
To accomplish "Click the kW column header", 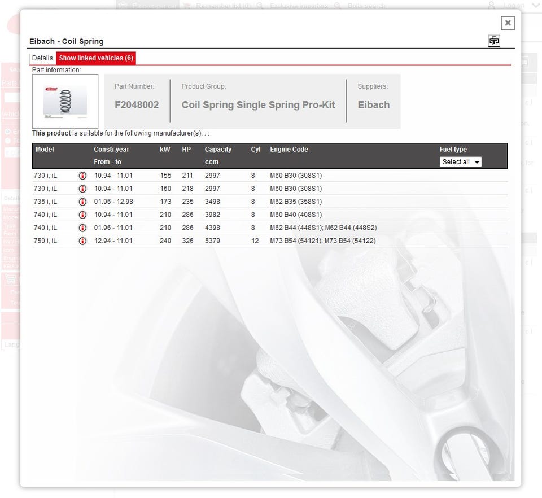I will 165,149.
